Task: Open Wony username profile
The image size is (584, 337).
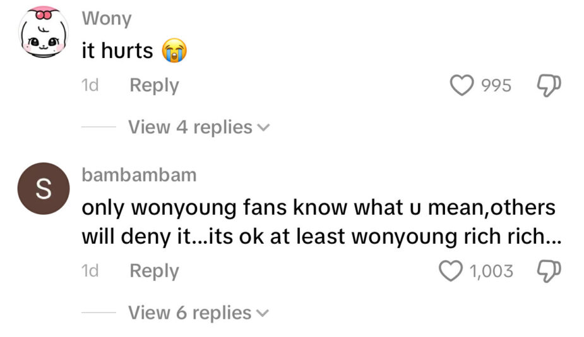Action: [107, 18]
